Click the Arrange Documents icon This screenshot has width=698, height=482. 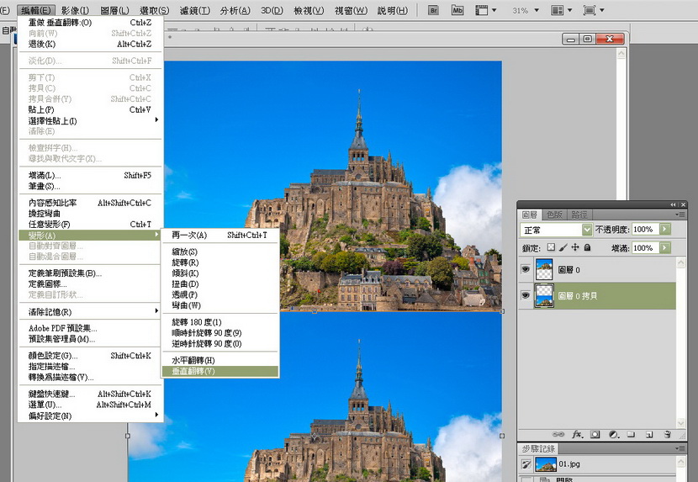(x=558, y=10)
